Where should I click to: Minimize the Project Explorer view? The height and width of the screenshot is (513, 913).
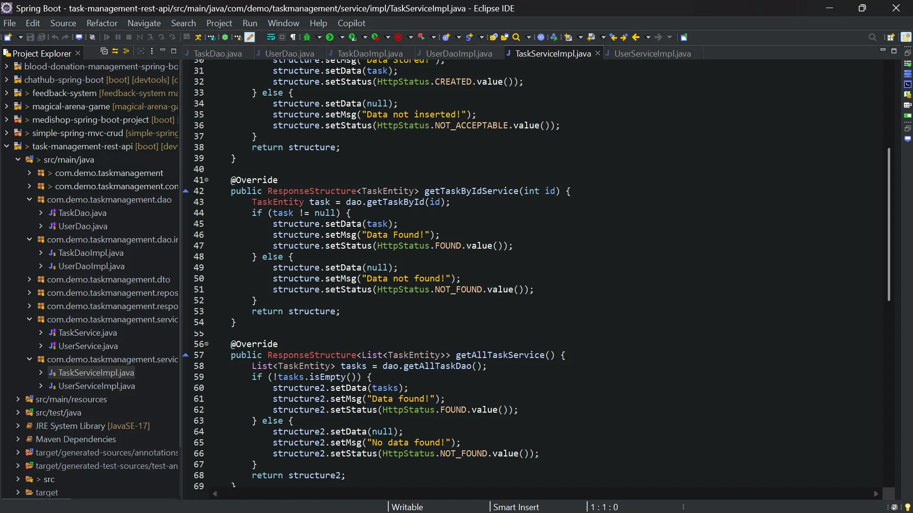[x=163, y=50]
